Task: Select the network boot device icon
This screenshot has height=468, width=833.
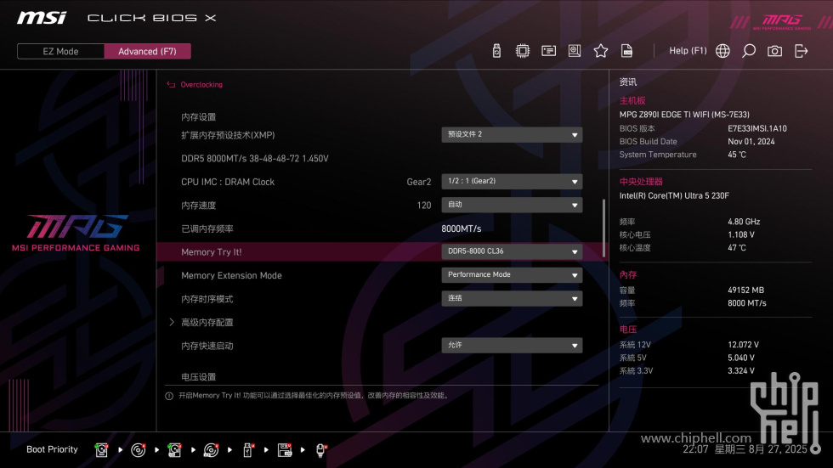Action: tap(321, 450)
